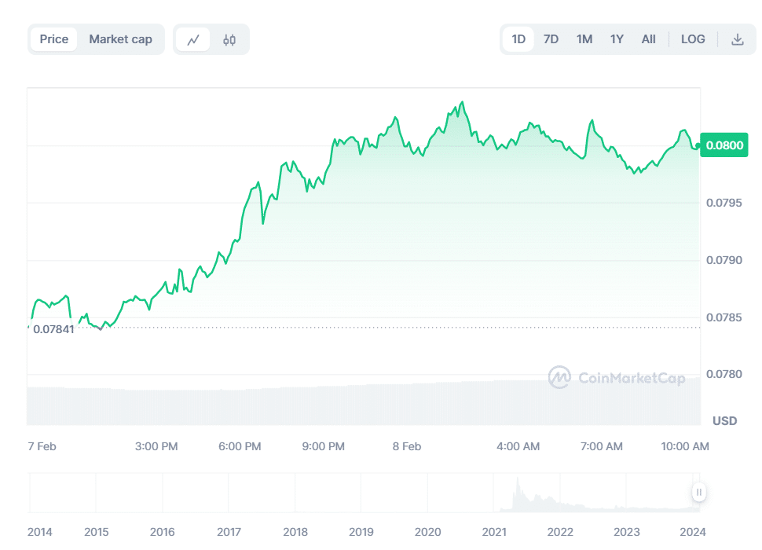Screen dimensions: 762x550
Task: Click the timeline range slider handle
Action: [699, 491]
